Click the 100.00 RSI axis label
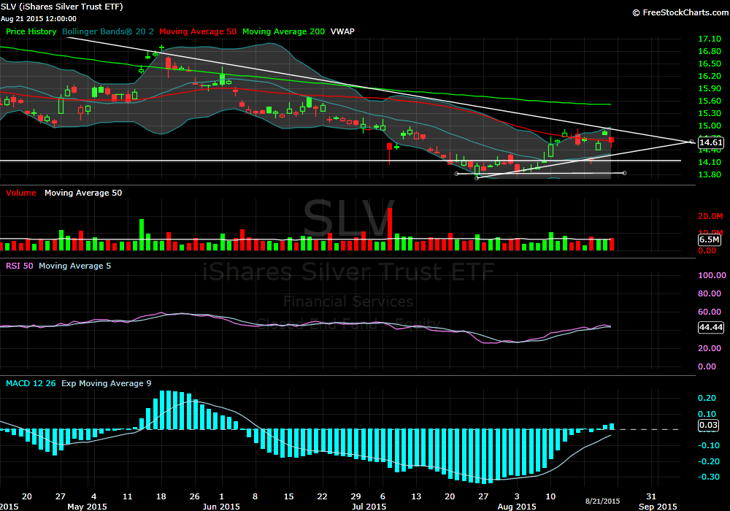 pos(712,275)
